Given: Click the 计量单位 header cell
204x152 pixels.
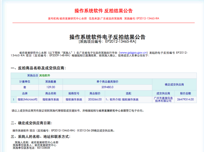Looking at the screenshot, I should click(x=25, y=82).
